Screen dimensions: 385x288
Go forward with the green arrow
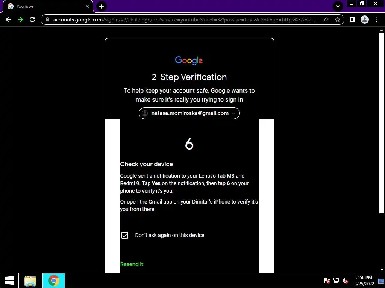pos(20,19)
